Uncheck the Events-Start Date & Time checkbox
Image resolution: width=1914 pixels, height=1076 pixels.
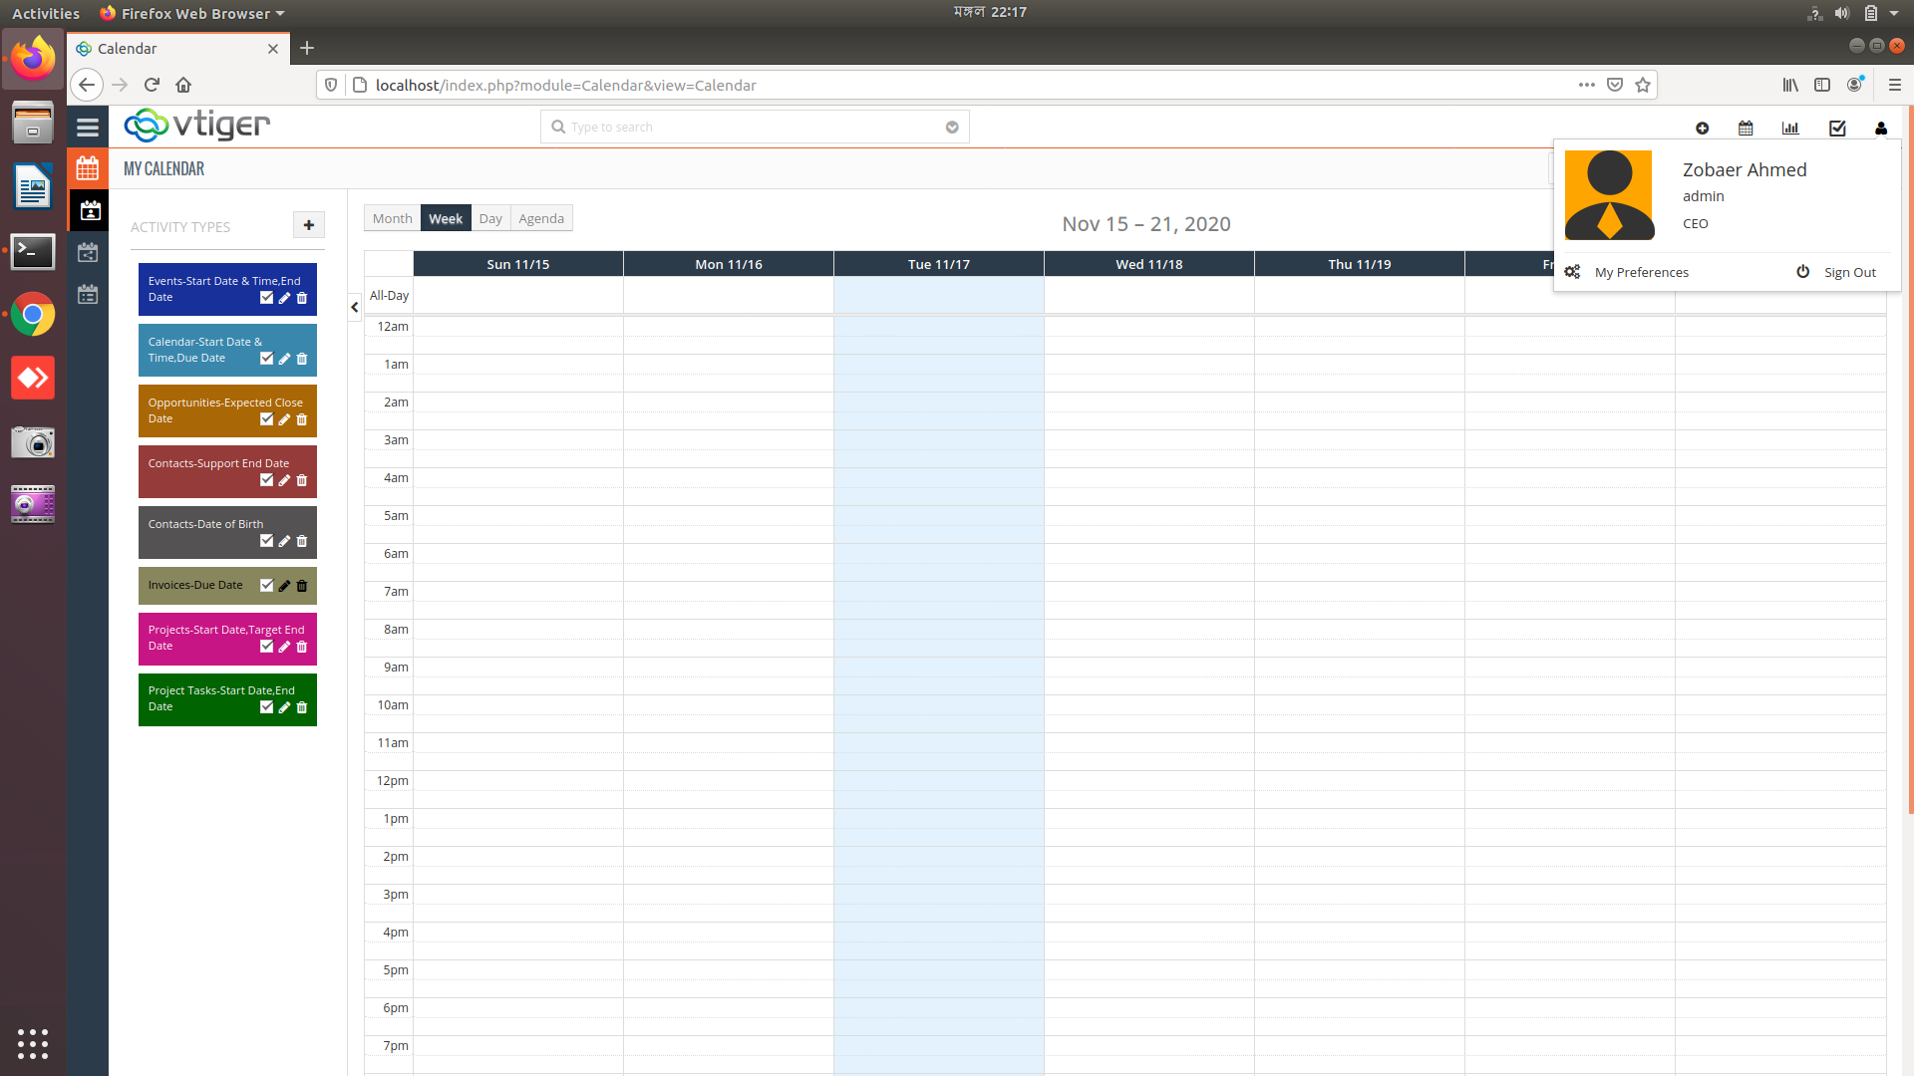[x=266, y=298]
